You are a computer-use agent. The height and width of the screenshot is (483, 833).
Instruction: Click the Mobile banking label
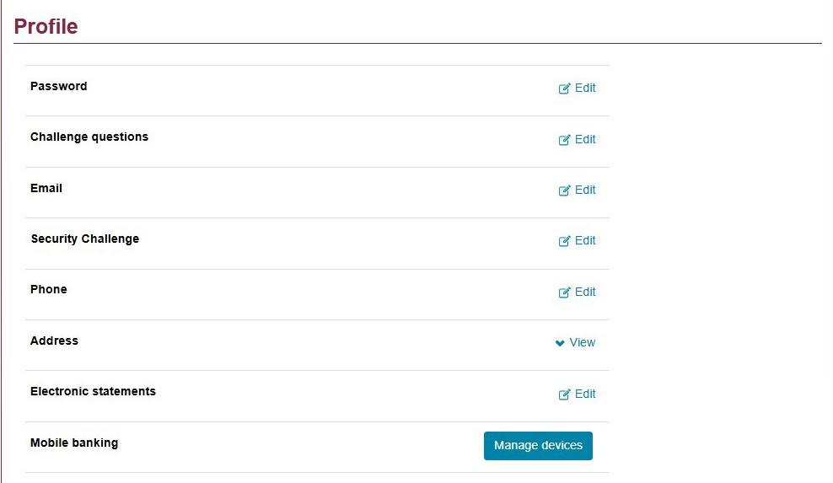pos(74,443)
